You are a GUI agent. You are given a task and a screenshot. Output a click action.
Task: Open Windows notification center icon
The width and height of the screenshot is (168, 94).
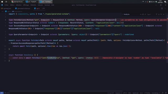[x=165, y=2]
